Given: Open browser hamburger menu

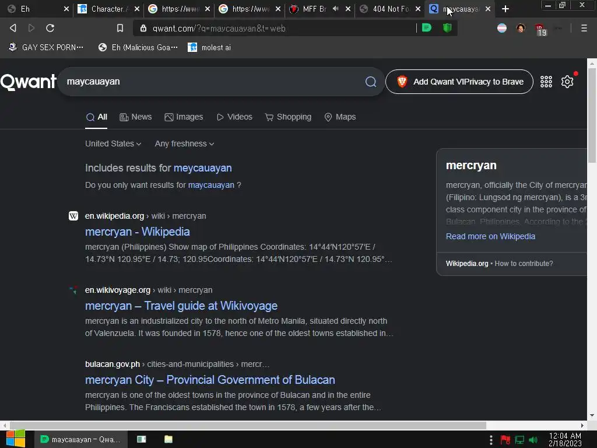Looking at the screenshot, I should [584, 28].
